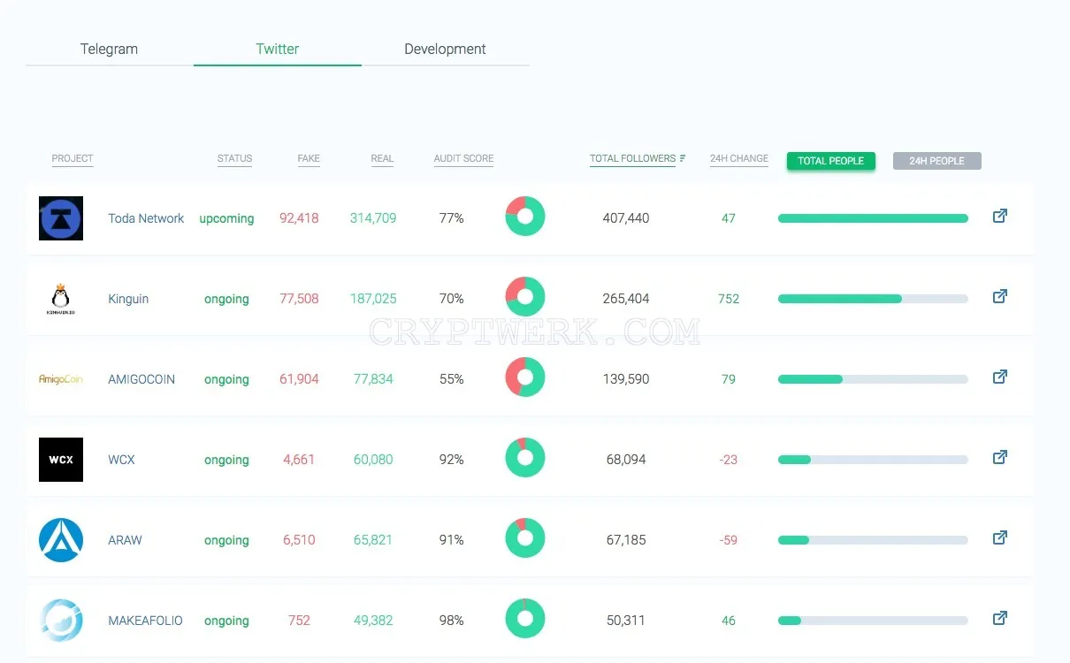Toggle the TOTAL PEOPLE view
Viewport: 1070px width, 663px height.
point(831,161)
